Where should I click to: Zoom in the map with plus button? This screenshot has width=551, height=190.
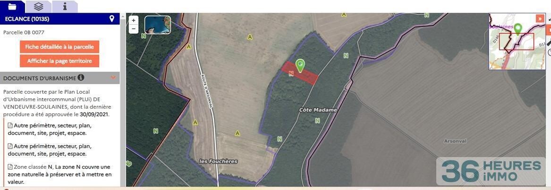point(134,20)
